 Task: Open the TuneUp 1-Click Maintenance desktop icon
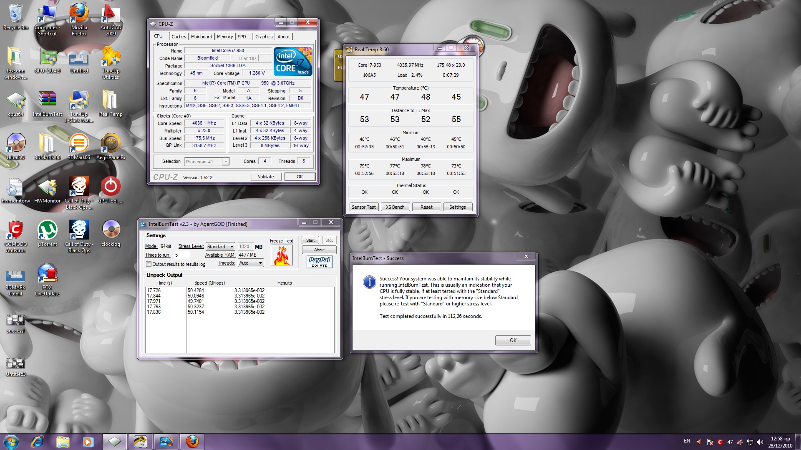click(x=79, y=106)
